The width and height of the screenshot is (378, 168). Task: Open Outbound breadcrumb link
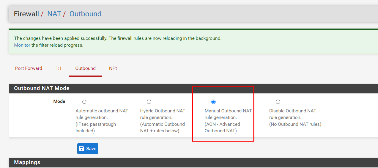pos(85,14)
